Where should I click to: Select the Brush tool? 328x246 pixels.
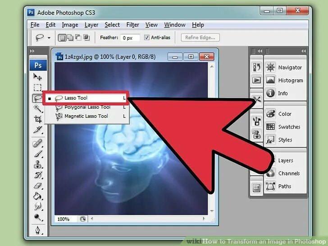38,155
